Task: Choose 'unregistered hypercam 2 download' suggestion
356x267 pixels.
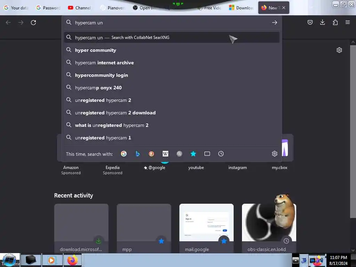Action: 172,113
